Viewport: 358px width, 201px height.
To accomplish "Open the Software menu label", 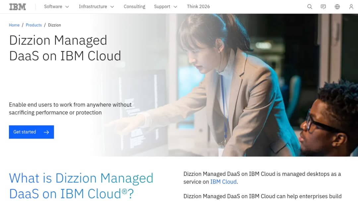I will (53, 7).
